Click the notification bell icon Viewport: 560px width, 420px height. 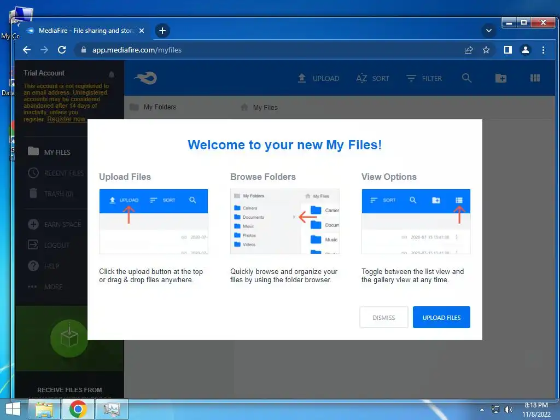[112, 74]
